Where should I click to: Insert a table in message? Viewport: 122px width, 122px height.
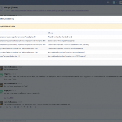pos(27,107)
